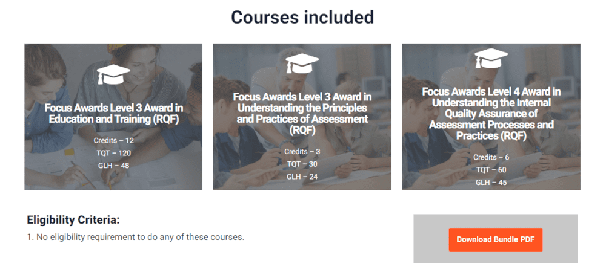Click the 'Eligibility Criteria:' heading

point(73,220)
